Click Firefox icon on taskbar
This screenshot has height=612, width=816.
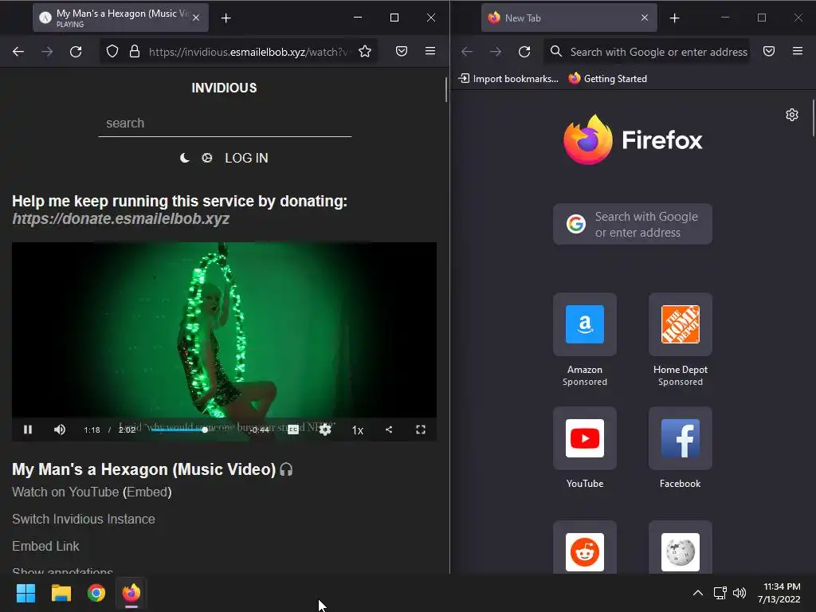tap(131, 593)
